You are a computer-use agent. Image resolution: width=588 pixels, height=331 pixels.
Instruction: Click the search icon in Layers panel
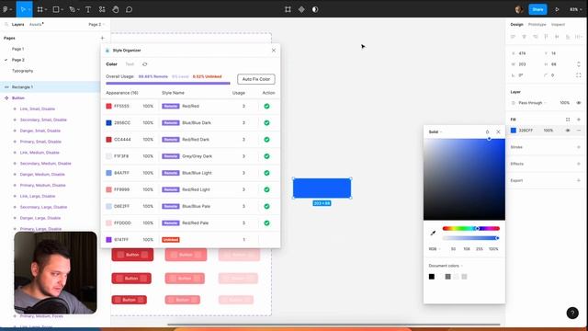(x=6, y=25)
